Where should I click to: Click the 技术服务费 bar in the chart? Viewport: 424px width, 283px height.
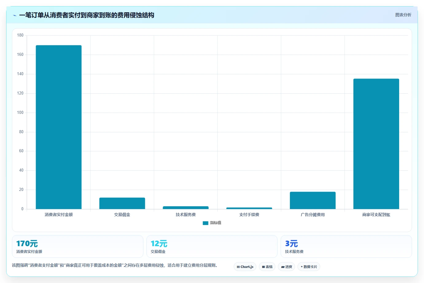point(186,207)
